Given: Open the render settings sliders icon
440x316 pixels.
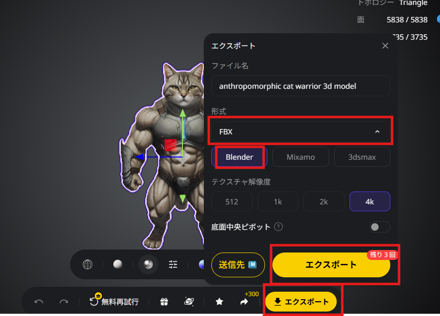Looking at the screenshot, I should [x=173, y=264].
